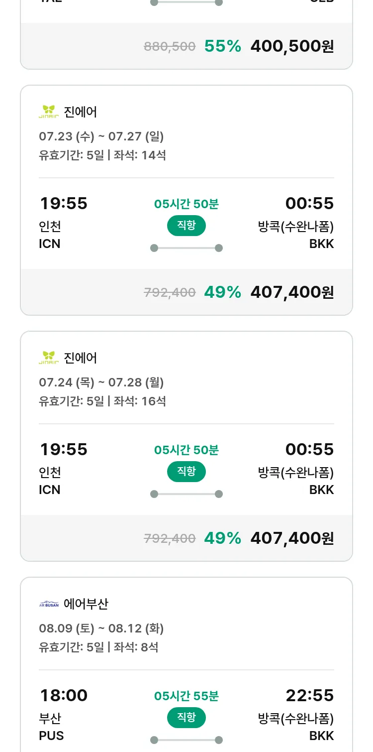Viewport: 373px width, 752px height.
Task: Tap the crossed-out 880,500 original price
Action: (170, 47)
